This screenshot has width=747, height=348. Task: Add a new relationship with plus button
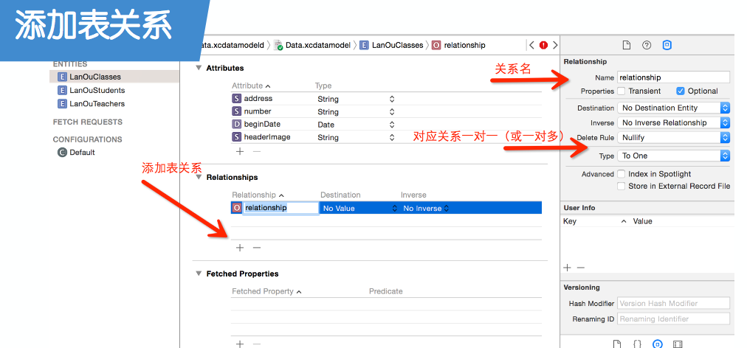tap(240, 248)
